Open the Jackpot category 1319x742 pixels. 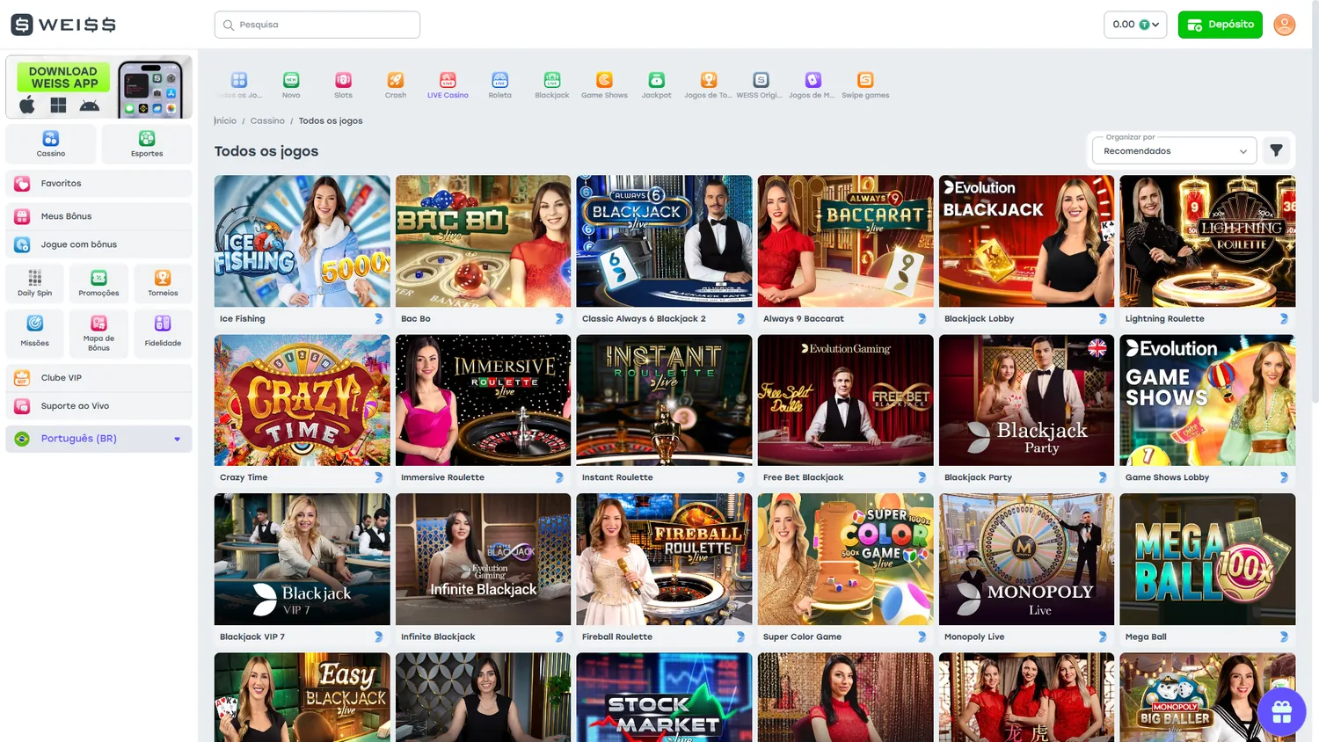click(x=656, y=84)
